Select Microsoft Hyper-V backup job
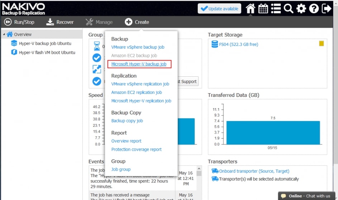 click(139, 64)
